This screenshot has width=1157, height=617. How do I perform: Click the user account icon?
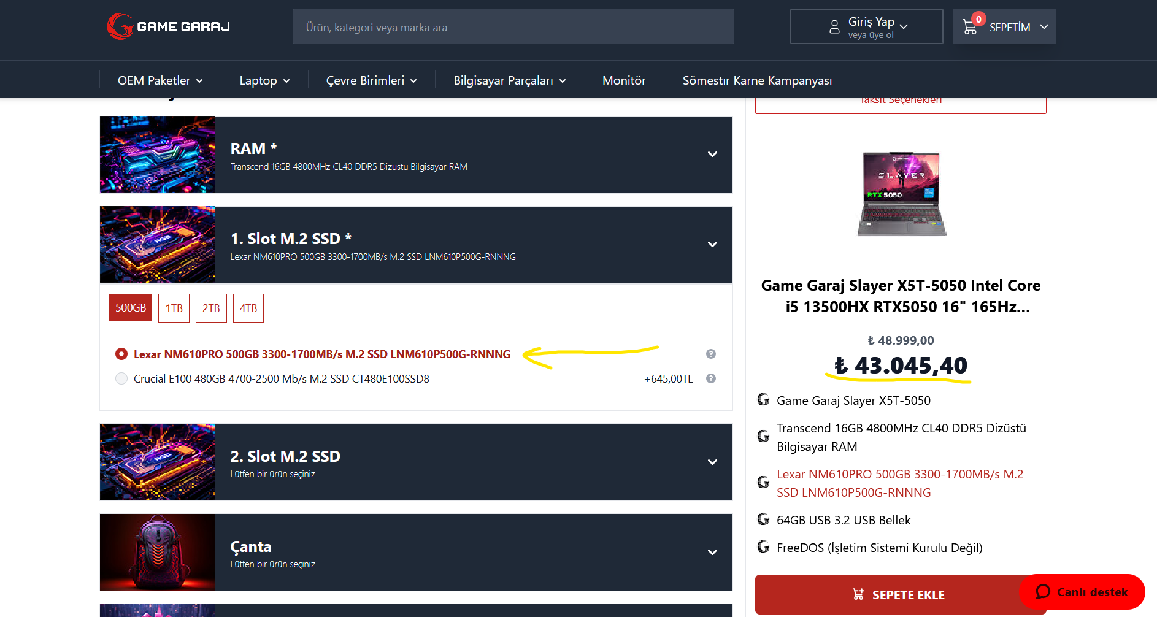click(834, 27)
